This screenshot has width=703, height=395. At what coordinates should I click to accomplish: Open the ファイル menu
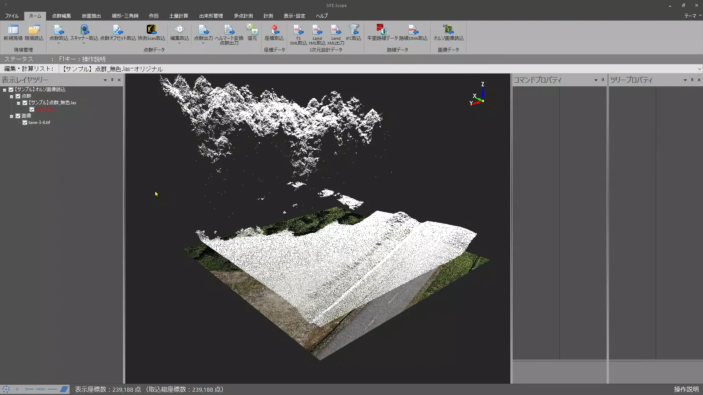[12, 16]
